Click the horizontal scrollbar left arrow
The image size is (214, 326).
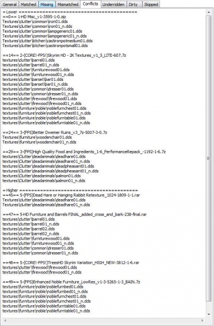point(5,321)
